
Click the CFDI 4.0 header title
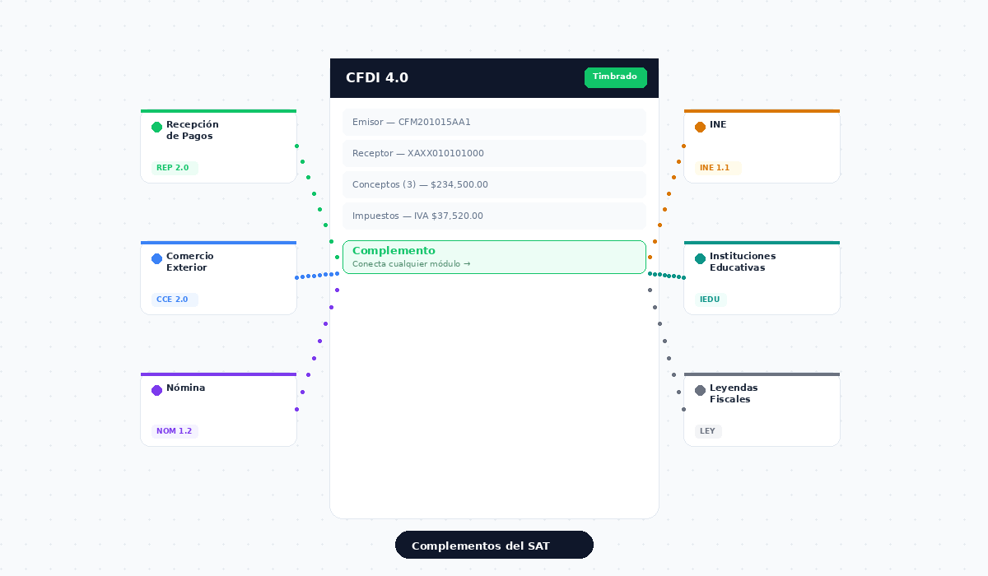tap(377, 78)
